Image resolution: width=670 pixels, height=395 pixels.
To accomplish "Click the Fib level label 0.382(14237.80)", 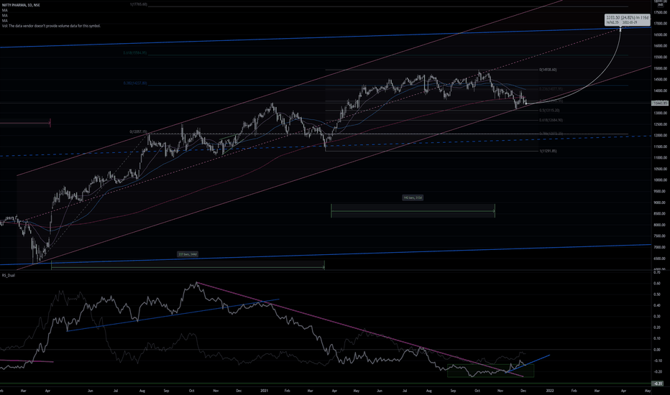I will click(135, 83).
